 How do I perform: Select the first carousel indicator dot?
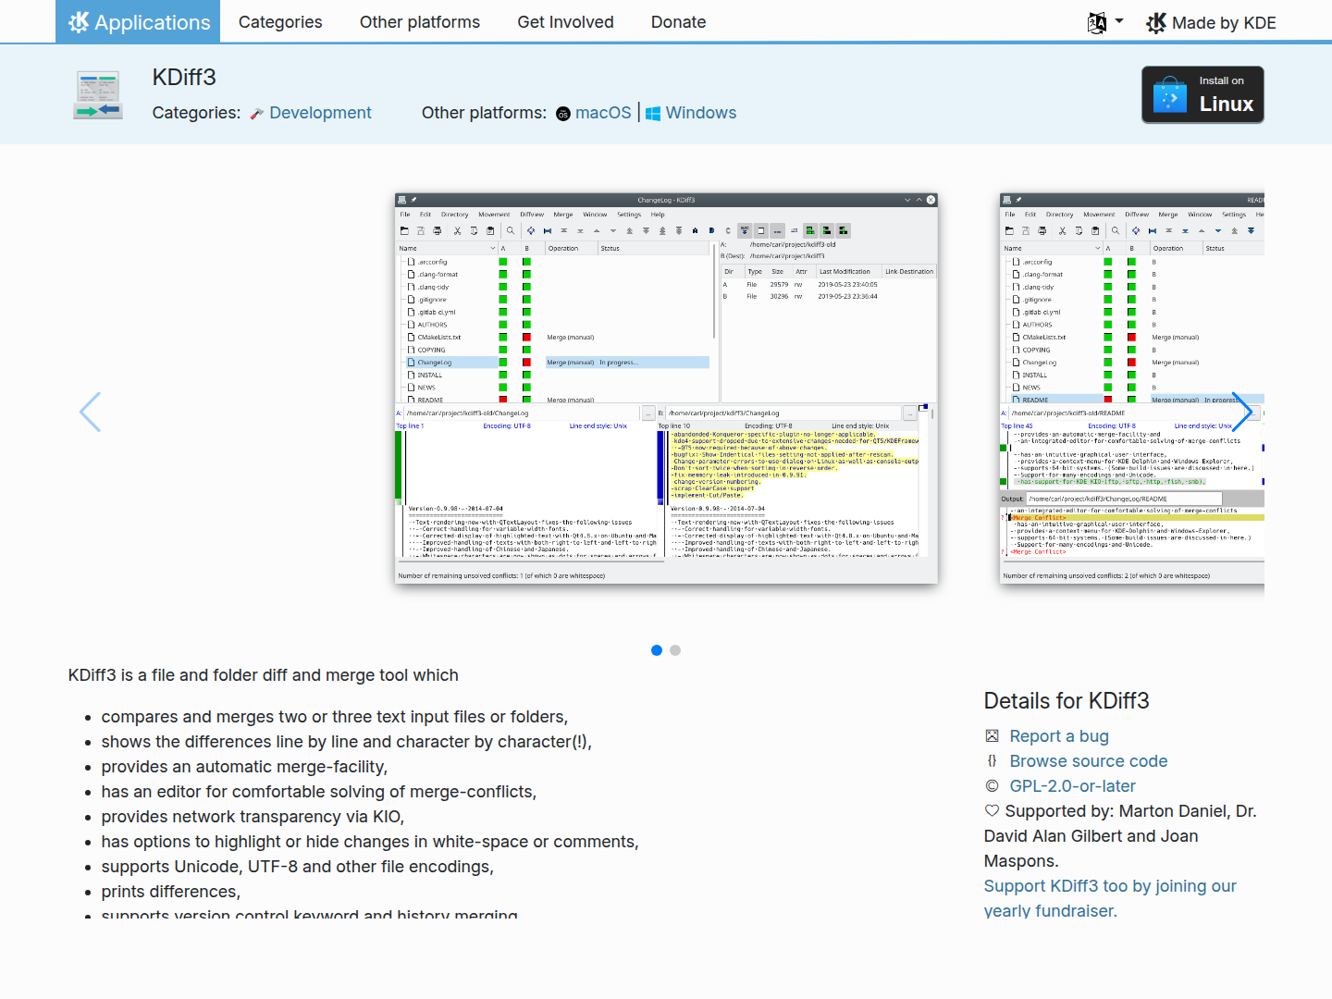tap(657, 650)
